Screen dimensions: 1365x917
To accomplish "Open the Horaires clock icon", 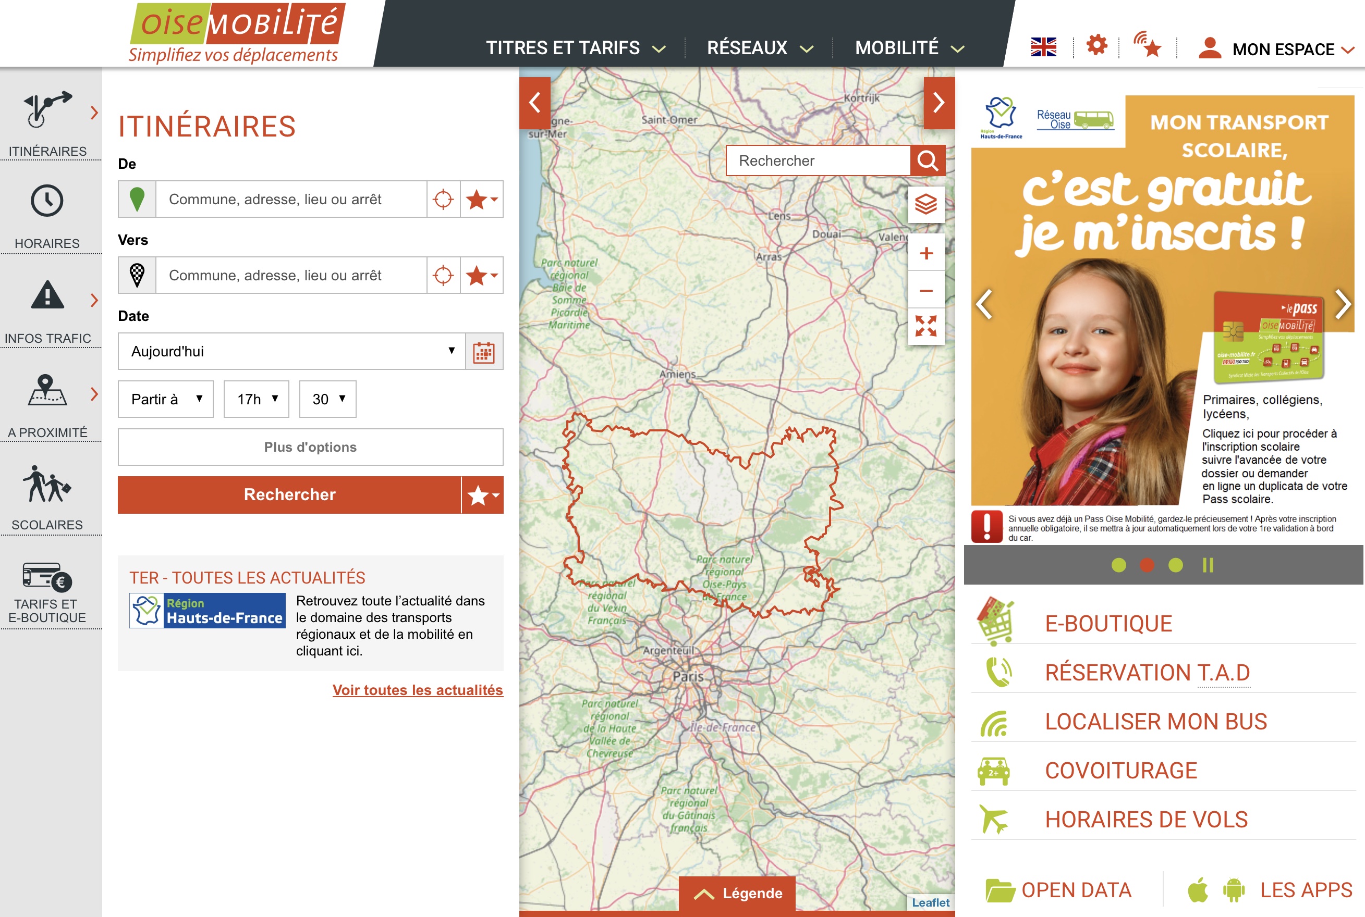I will 47,201.
